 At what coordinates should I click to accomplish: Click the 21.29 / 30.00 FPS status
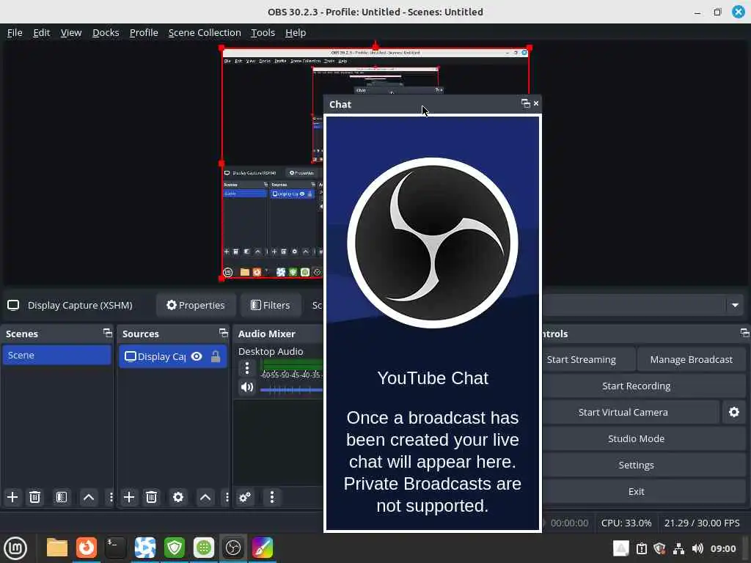[702, 523]
